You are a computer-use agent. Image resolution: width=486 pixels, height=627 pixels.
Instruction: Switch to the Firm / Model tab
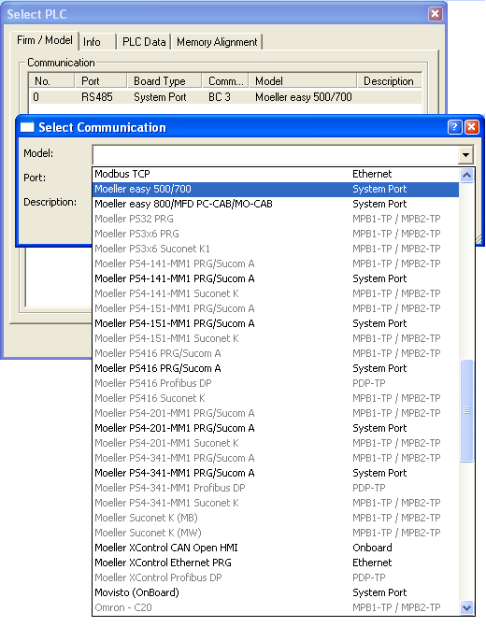point(45,40)
